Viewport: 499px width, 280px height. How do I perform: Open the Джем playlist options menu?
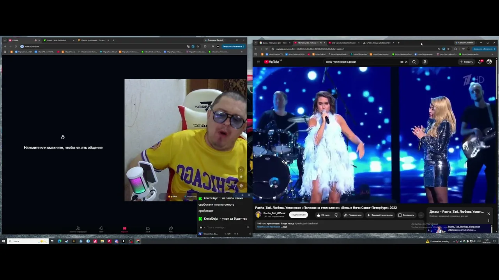coord(488,221)
